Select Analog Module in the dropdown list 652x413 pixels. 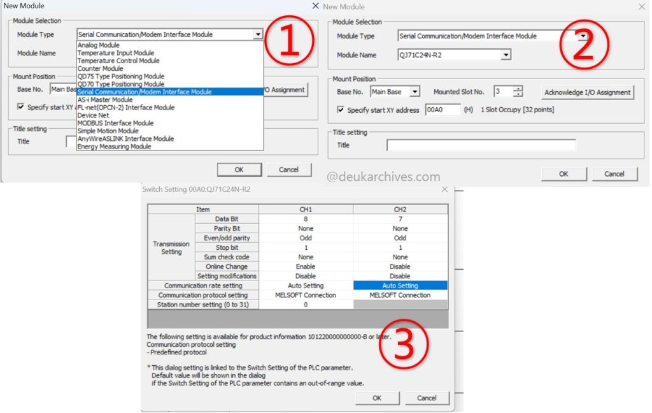pyautogui.click(x=170, y=45)
